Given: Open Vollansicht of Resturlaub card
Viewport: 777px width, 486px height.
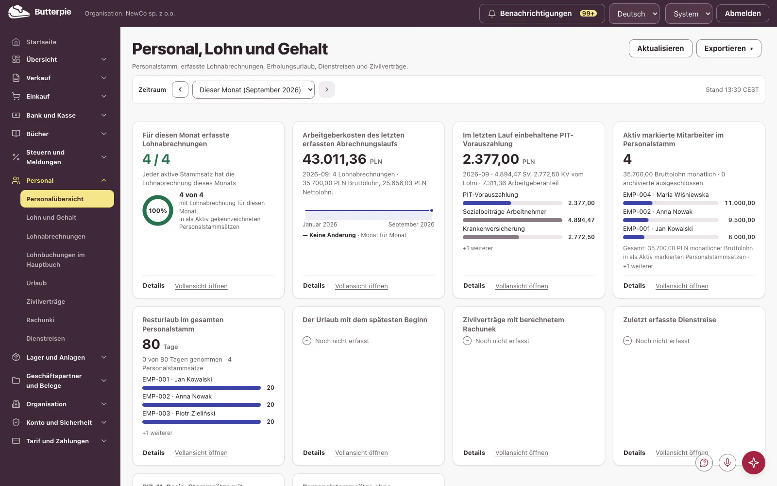Looking at the screenshot, I should coord(201,453).
